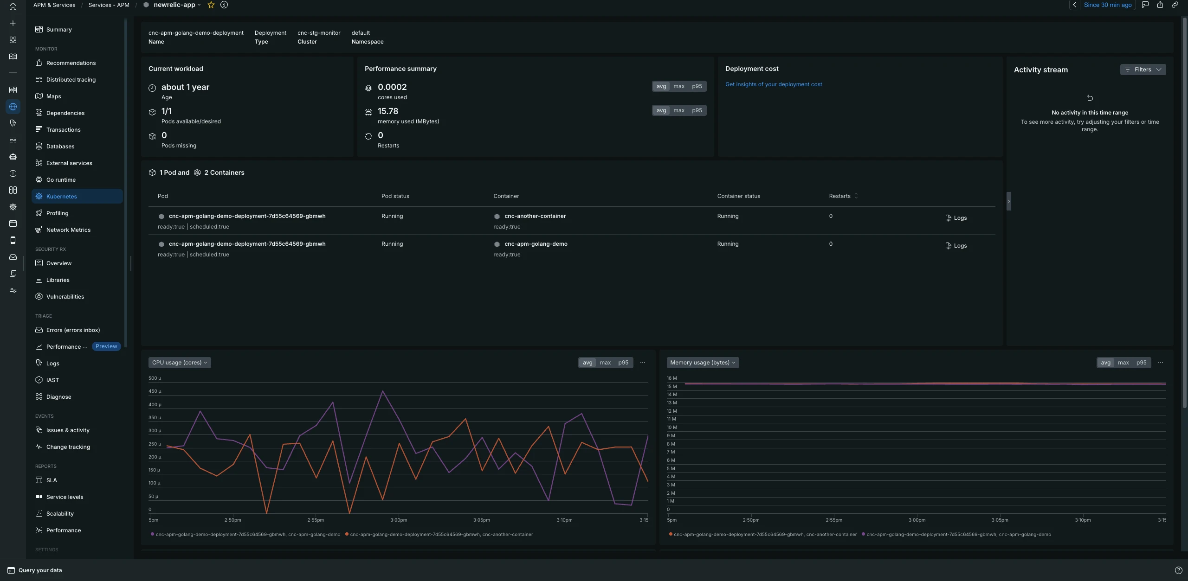Open all capabilities grid icon
The image size is (1188, 581).
[13, 40]
